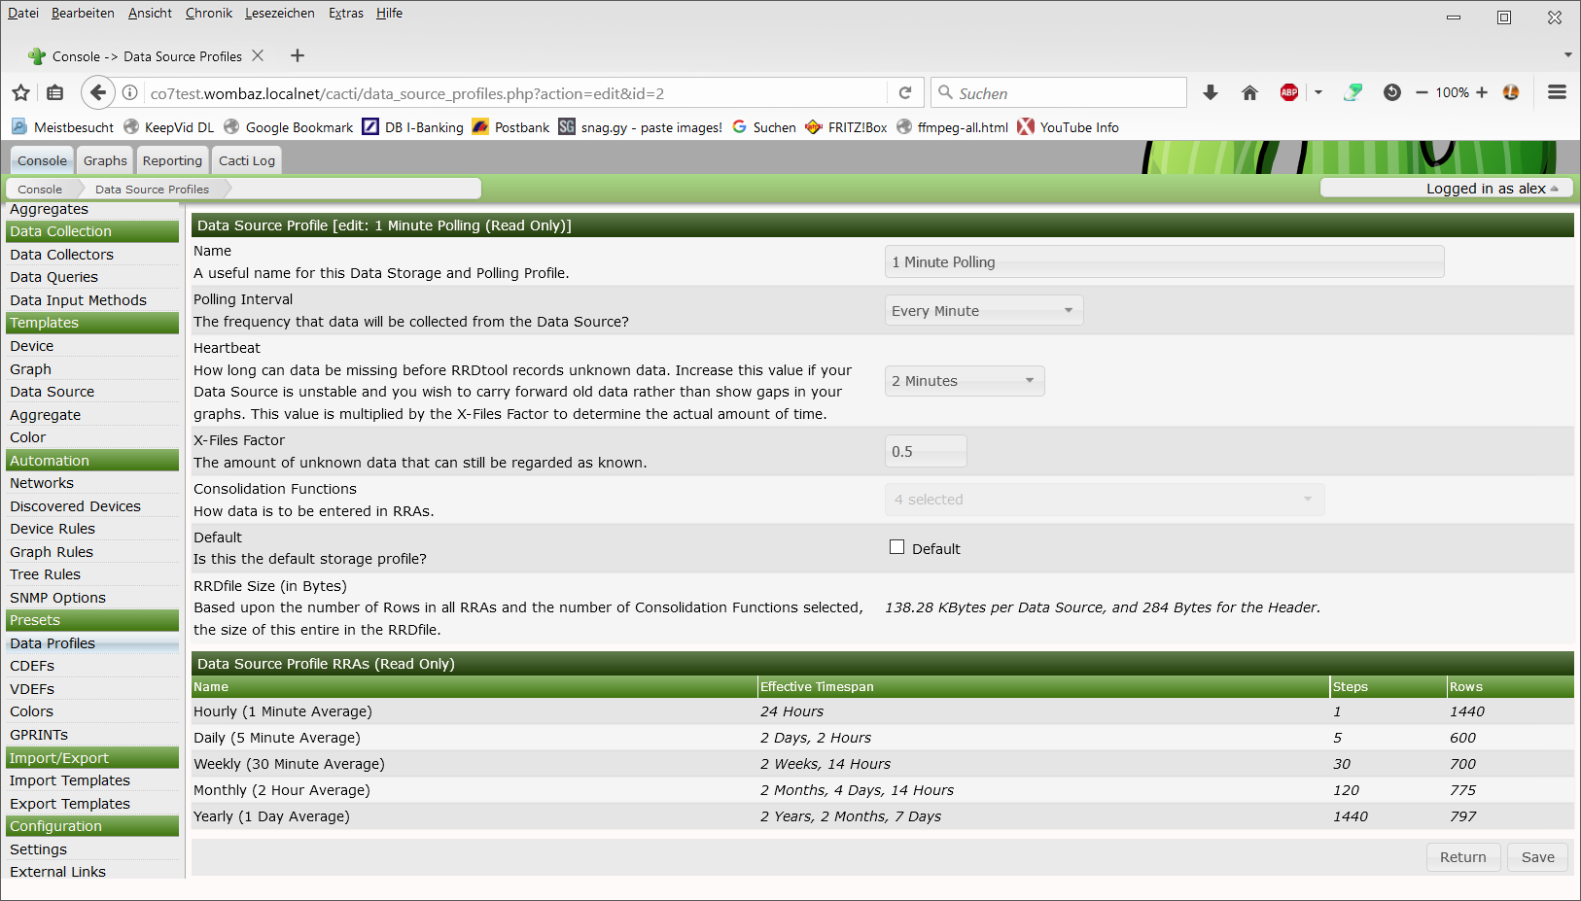This screenshot has height=901, width=1581.
Task: Open the Consolidation Functions 4 selected dropdown
Action: [x=1105, y=499]
